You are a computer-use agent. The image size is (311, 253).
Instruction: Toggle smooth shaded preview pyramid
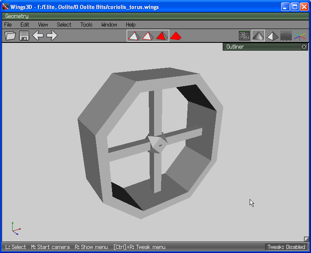coord(258,36)
